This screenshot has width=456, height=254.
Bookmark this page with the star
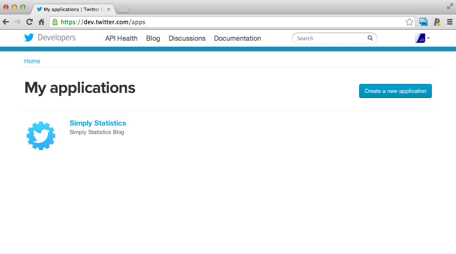(x=409, y=22)
